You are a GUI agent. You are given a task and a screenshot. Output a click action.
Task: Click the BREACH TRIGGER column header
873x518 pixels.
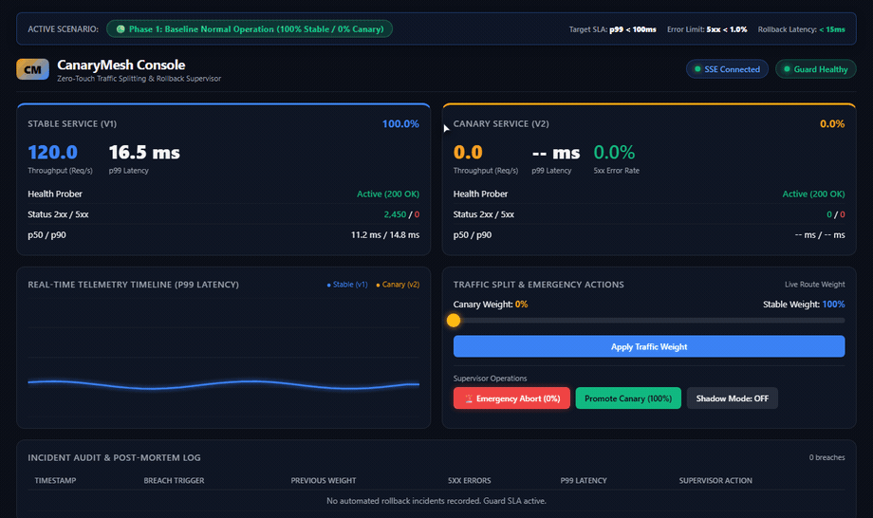tap(174, 480)
